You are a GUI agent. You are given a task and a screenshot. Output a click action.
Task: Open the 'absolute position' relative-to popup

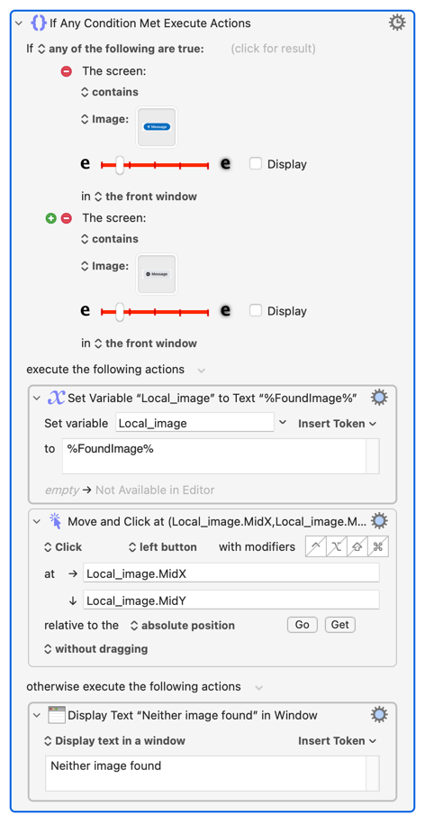182,626
